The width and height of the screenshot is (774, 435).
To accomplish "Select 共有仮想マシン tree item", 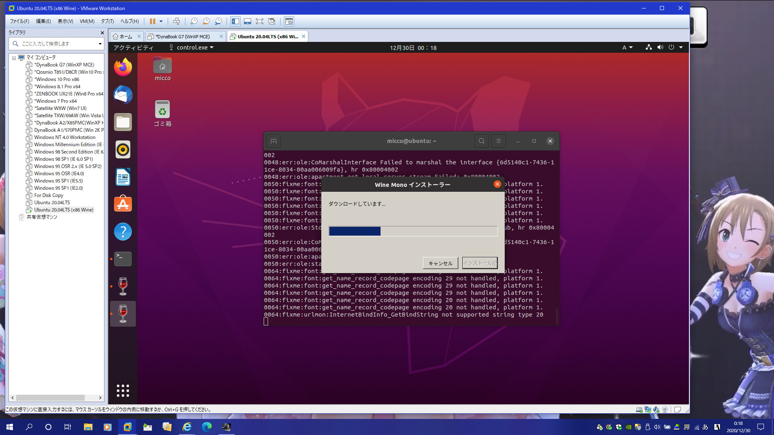I will tap(42, 217).
